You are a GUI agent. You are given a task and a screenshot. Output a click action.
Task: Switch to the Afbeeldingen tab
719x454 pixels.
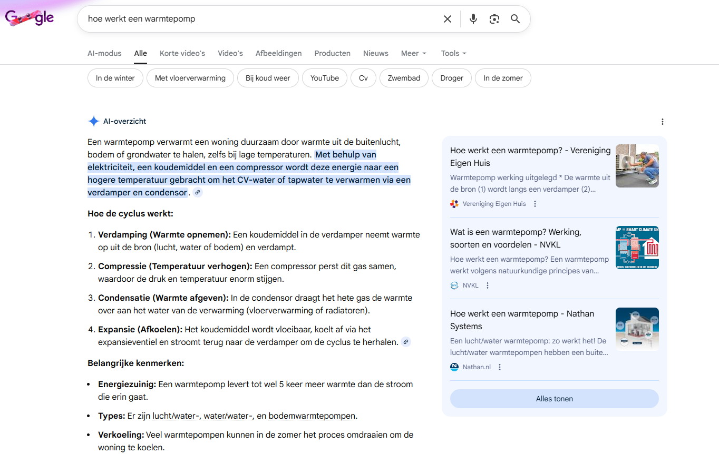click(278, 53)
